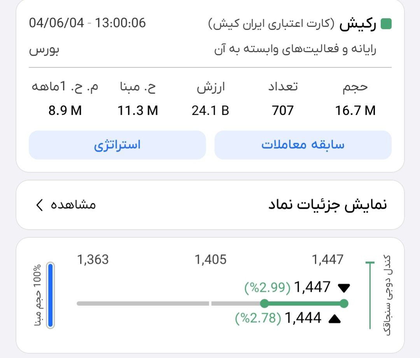Click the ارزش value 24.1 B
The image size is (420, 358).
point(210,111)
